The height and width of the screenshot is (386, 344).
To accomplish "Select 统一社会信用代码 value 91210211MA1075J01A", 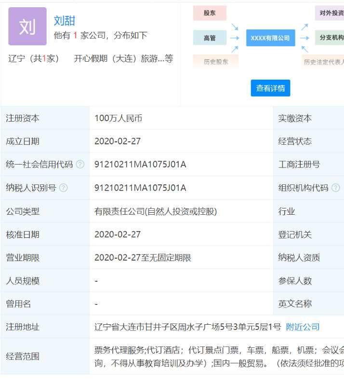I will coord(140,164).
